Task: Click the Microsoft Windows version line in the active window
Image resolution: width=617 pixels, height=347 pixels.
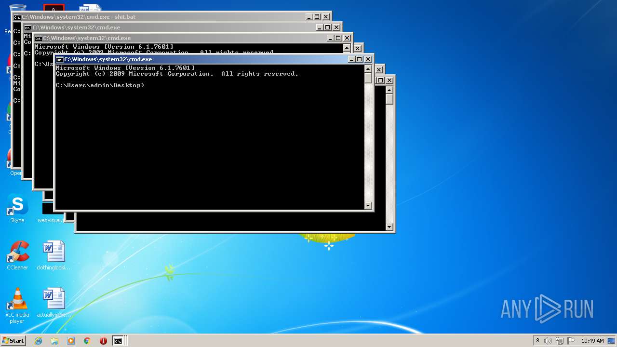Action: (125, 68)
